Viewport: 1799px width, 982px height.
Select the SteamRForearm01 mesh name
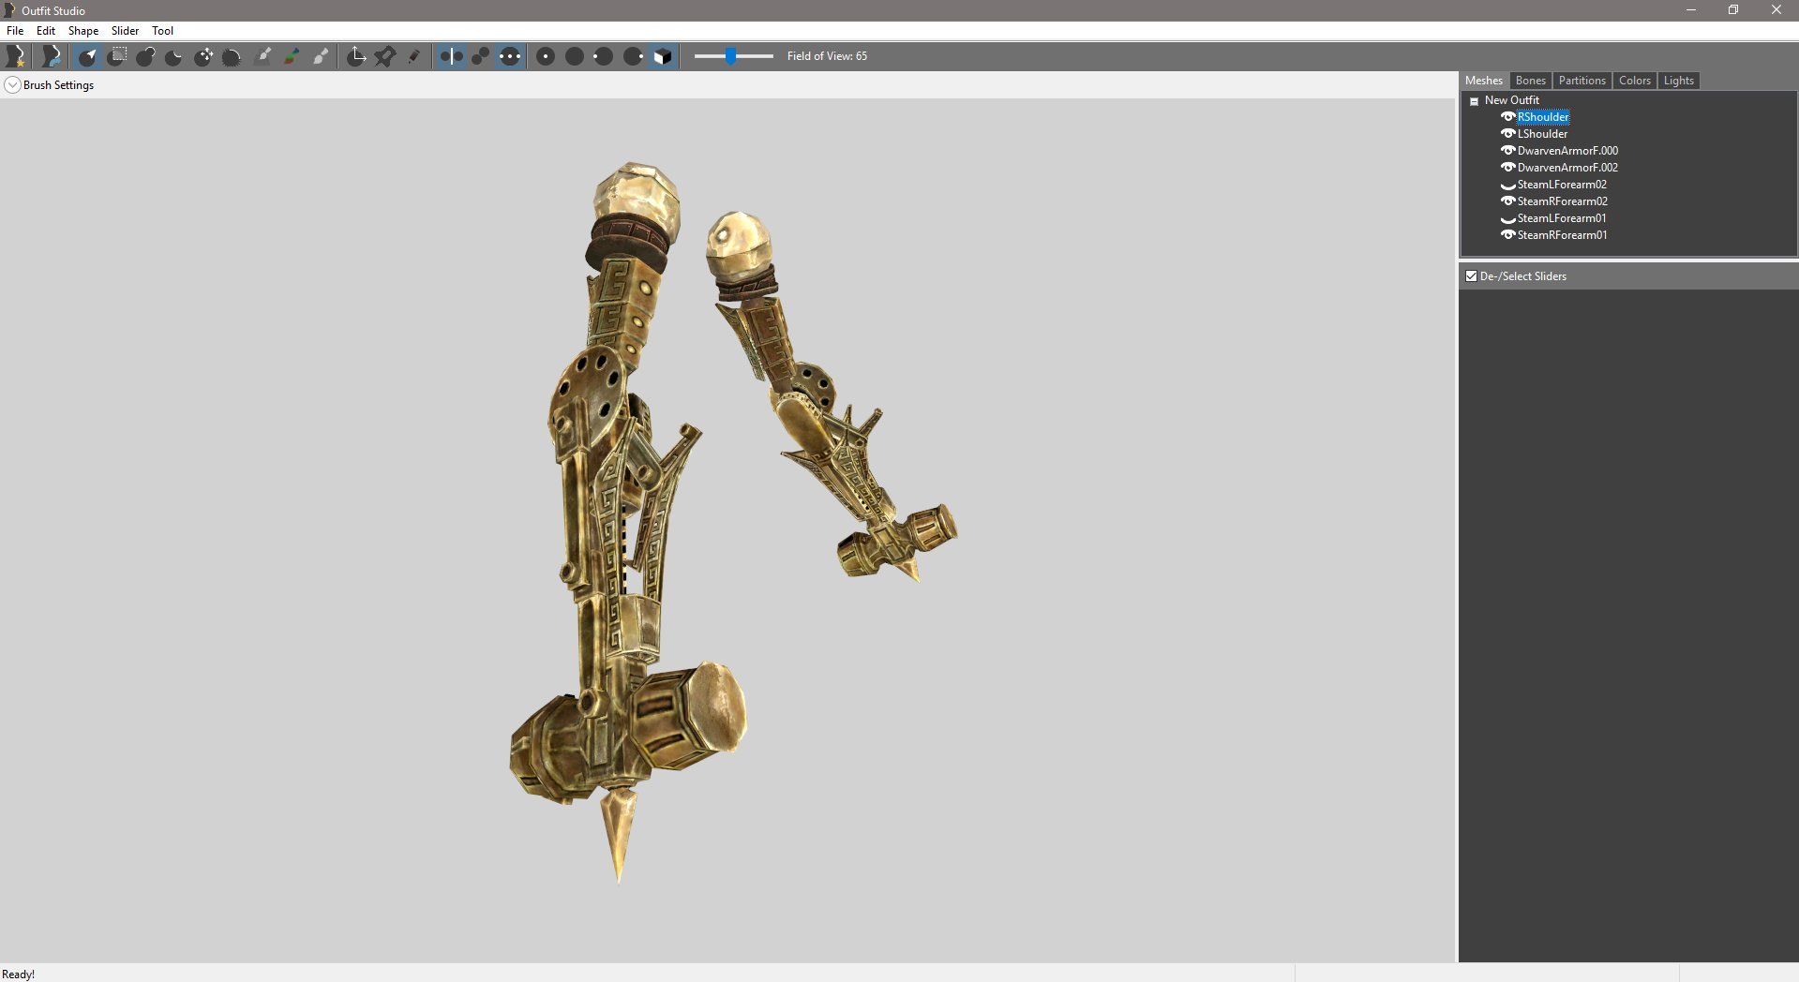[1563, 235]
